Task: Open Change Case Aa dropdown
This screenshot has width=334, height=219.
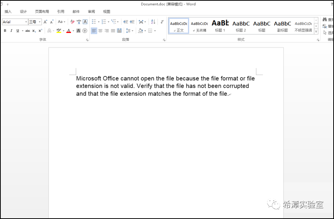Action: pos(61,22)
